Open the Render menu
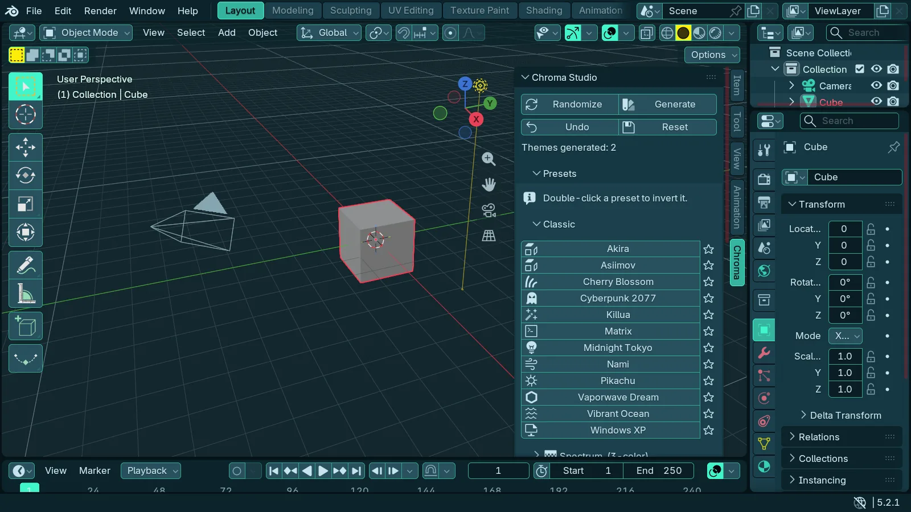This screenshot has height=512, width=911. 100,11
